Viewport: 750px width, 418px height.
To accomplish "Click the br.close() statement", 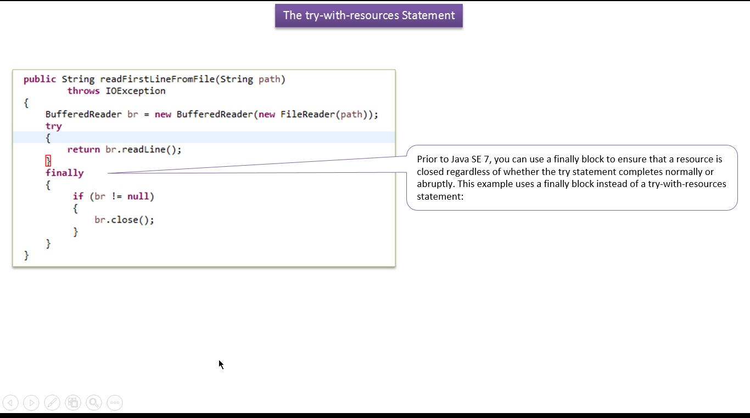I will tap(125, 219).
